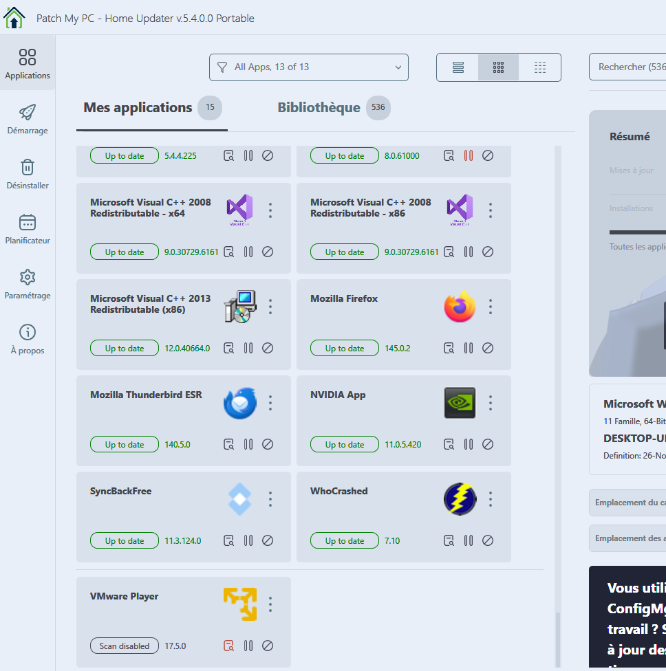Click Up to date button for NVIDIA App

tap(344, 445)
